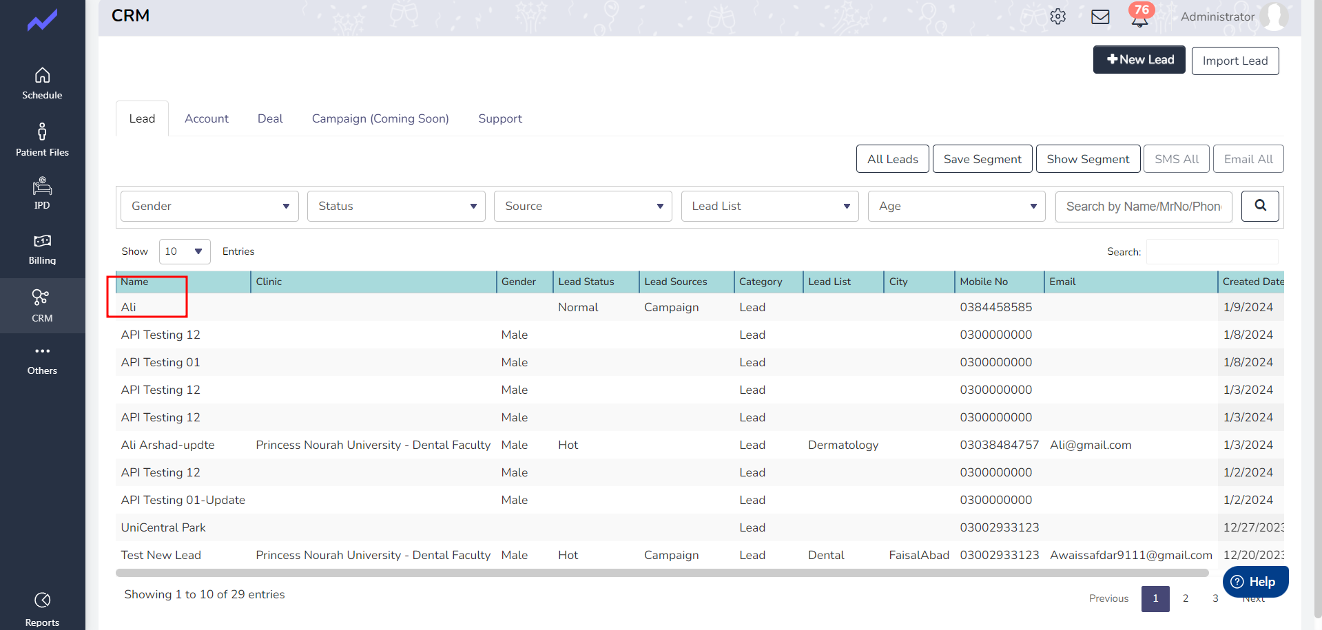Click the Email All button
The image size is (1322, 630).
pyautogui.click(x=1248, y=159)
